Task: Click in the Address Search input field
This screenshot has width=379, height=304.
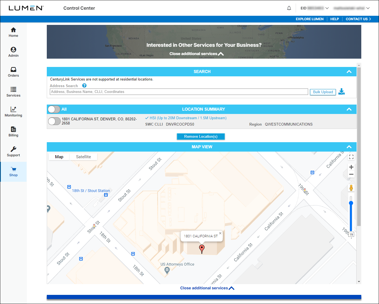Action: coord(179,92)
